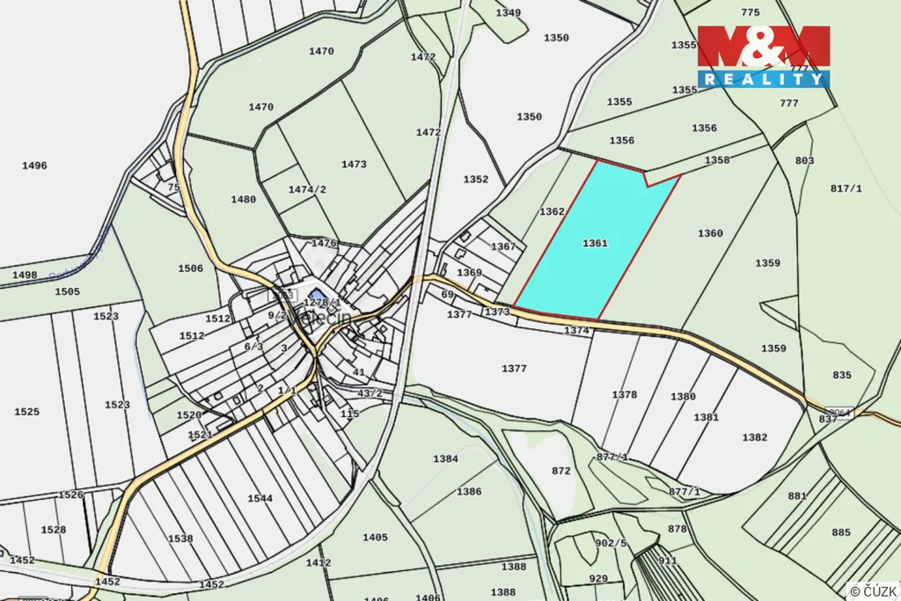Click the M&M Reality logo

coord(763,57)
